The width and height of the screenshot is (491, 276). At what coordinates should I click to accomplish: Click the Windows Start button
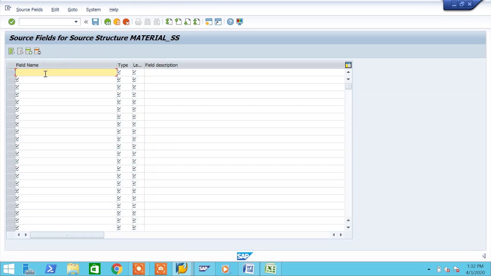[8, 269]
